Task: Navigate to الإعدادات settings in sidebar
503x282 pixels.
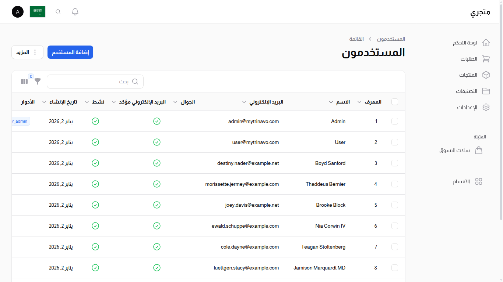Action: pos(486,107)
